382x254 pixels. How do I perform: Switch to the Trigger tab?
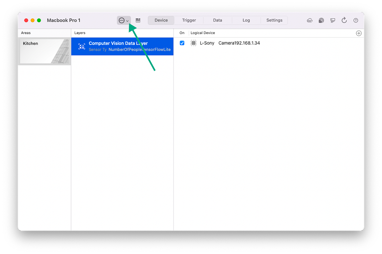pos(189,20)
